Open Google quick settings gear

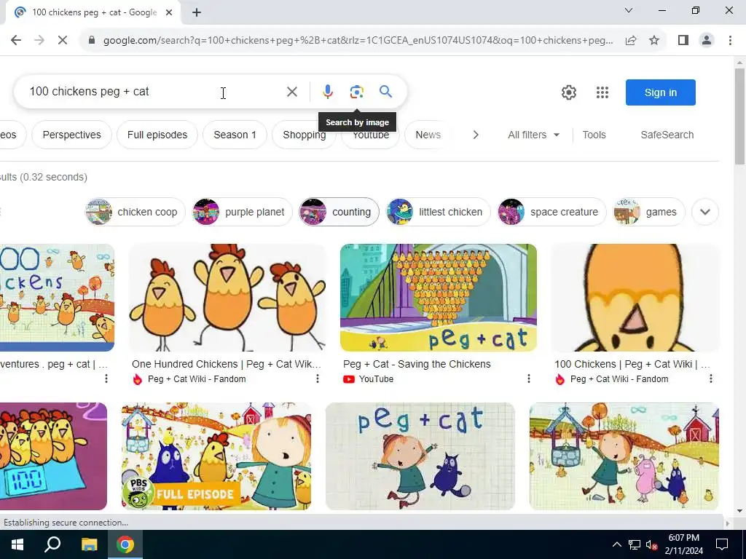tap(568, 92)
